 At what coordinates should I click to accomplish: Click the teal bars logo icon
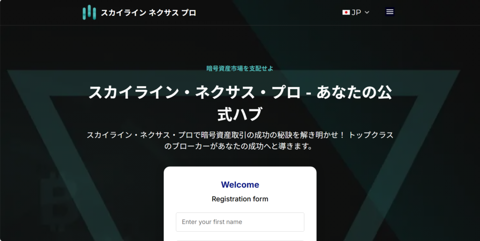click(x=89, y=13)
